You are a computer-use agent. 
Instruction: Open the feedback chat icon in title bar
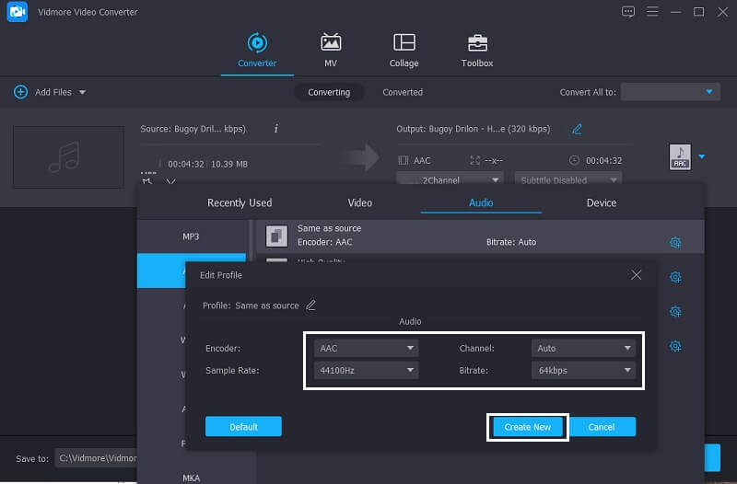628,12
